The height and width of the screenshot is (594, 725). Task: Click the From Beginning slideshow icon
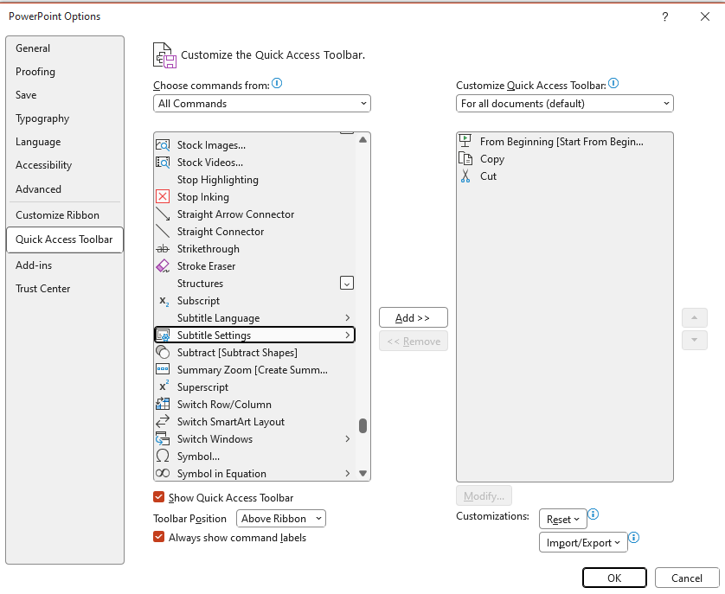pos(465,141)
